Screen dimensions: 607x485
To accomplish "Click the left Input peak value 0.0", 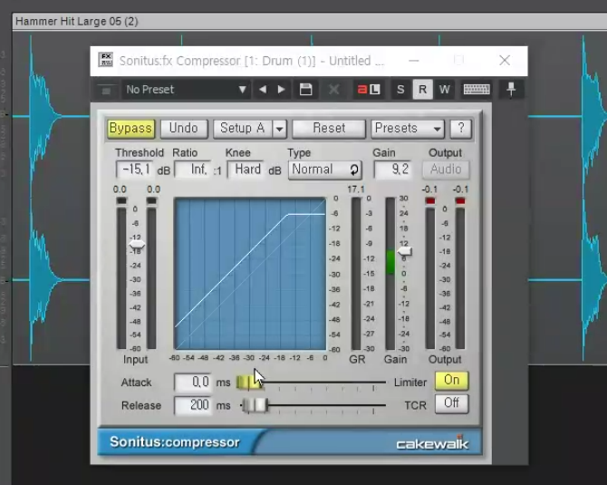I will [x=120, y=189].
